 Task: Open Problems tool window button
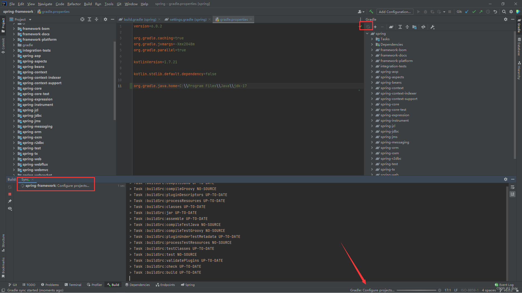(50, 285)
